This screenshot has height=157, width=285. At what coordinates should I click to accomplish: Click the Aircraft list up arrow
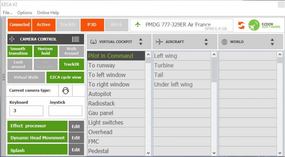(214, 54)
